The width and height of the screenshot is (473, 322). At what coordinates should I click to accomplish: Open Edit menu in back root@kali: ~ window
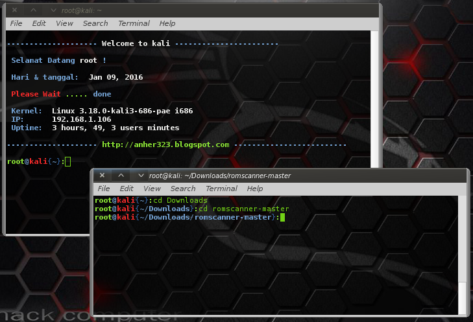[x=39, y=23]
